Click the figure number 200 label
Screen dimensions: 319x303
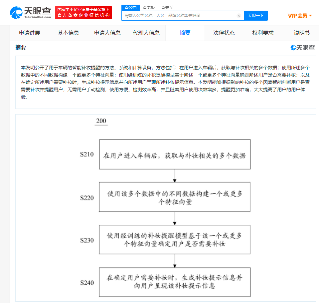point(101,121)
